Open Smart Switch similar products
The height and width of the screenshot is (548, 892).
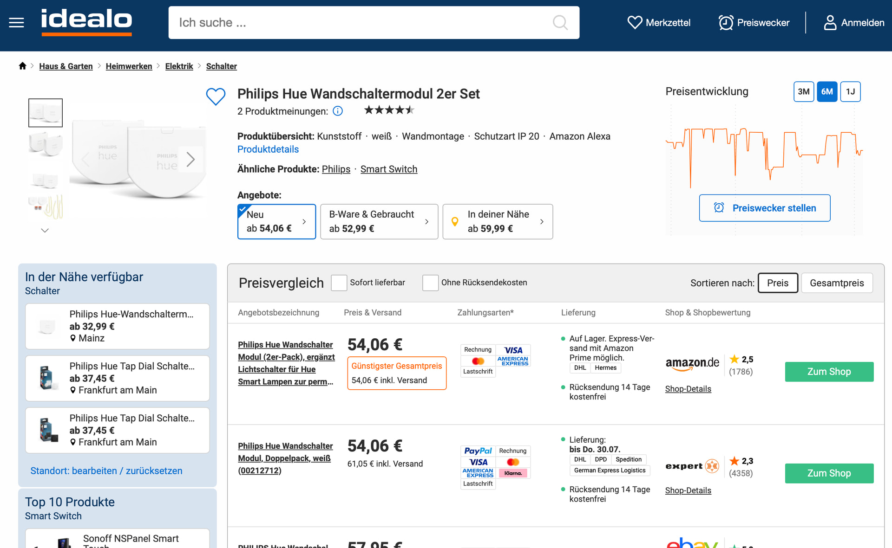coord(389,169)
